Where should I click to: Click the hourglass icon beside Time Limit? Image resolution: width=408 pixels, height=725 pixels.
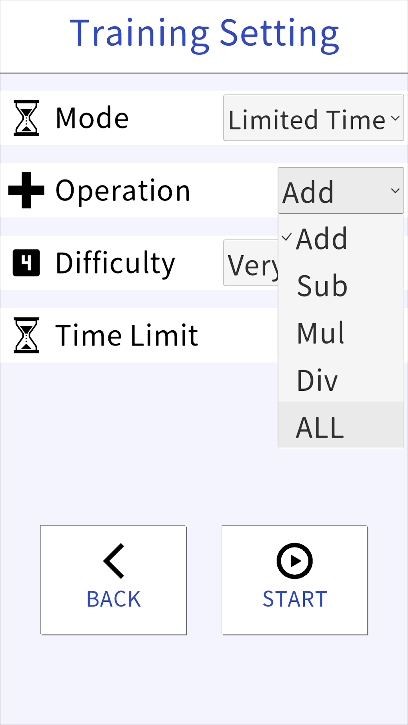tap(26, 335)
